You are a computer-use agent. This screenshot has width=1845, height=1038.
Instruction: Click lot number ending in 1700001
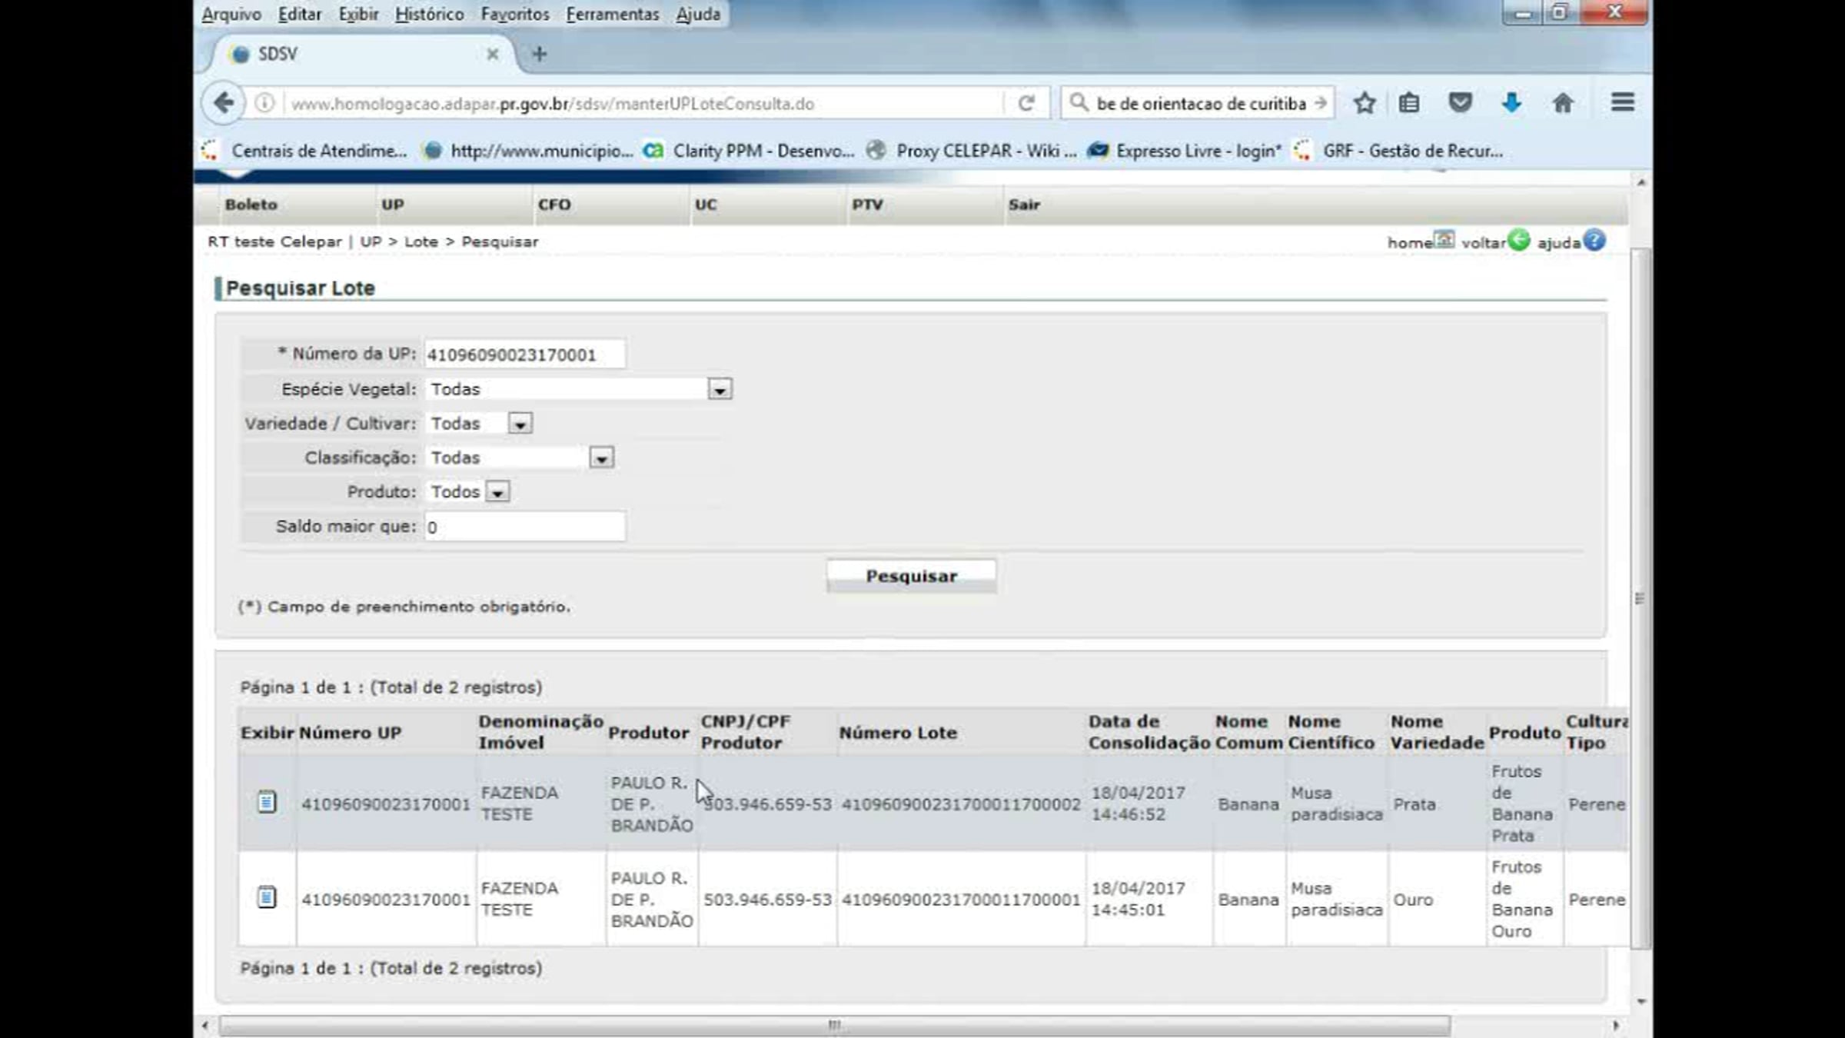(x=961, y=900)
